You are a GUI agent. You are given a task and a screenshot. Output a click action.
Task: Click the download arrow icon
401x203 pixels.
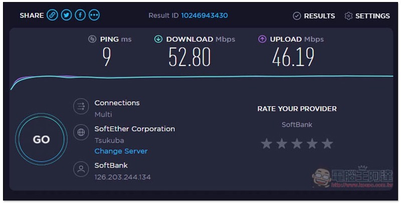[158, 39]
